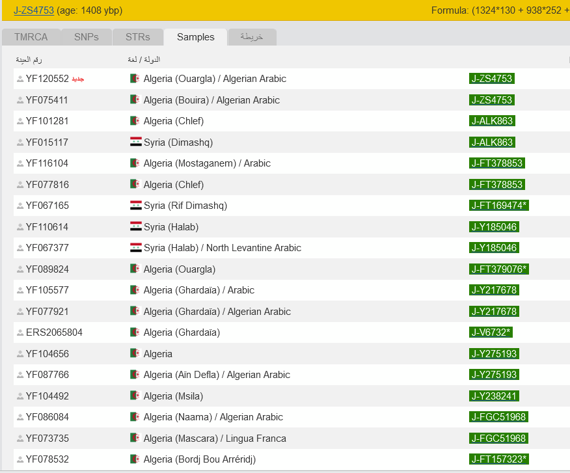Open J-Y185046 badge in YF067377 row
The image size is (570, 473).
click(494, 248)
